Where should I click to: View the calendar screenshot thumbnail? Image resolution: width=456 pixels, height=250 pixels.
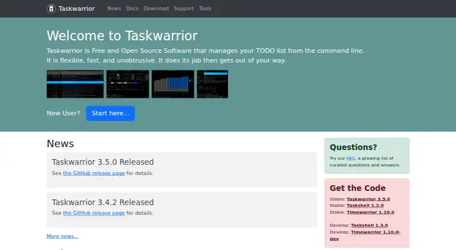pos(128,84)
